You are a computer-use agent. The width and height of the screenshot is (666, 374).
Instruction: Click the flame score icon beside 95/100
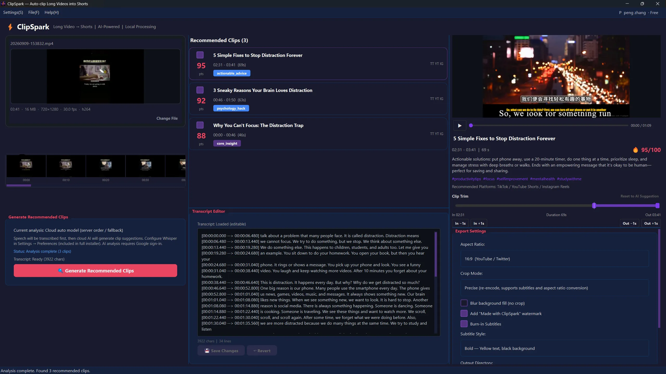636,150
